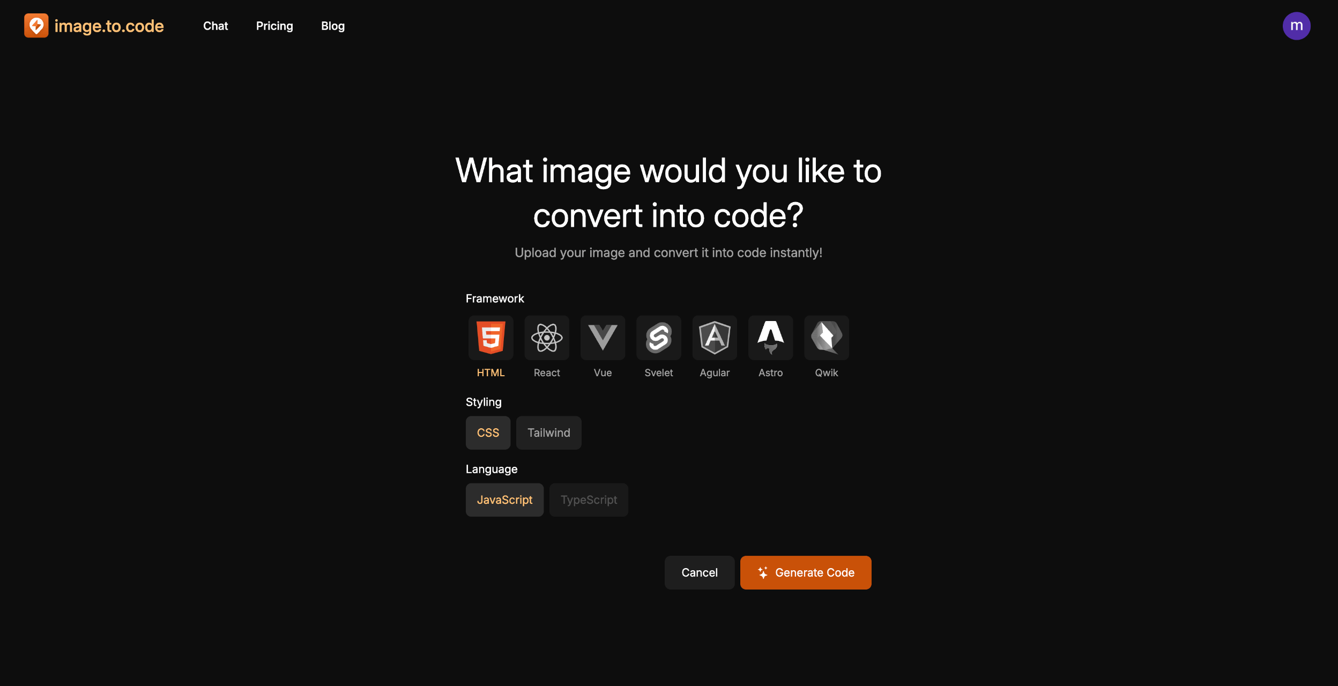The image size is (1338, 686).
Task: Choose the Angular shield icon
Action: click(x=715, y=338)
